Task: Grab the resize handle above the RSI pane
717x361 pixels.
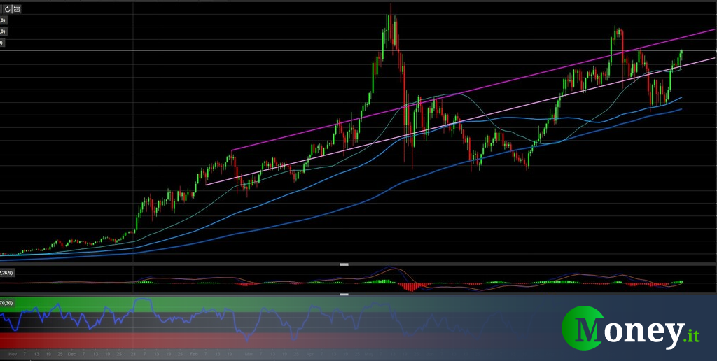Action: point(344,295)
